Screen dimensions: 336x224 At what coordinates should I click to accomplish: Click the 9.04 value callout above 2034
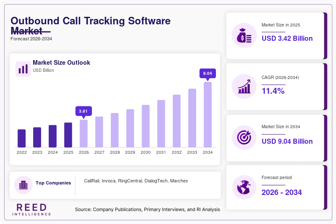coord(207,74)
